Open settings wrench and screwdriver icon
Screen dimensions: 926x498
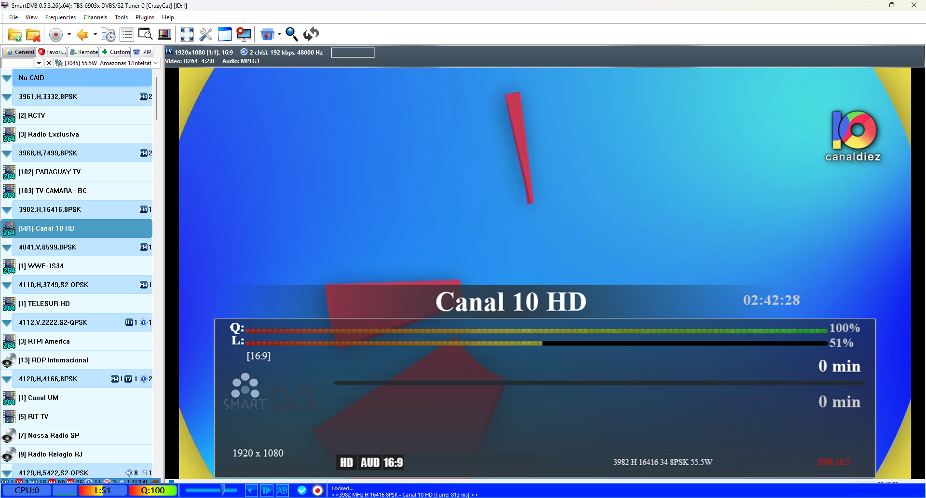click(x=206, y=34)
